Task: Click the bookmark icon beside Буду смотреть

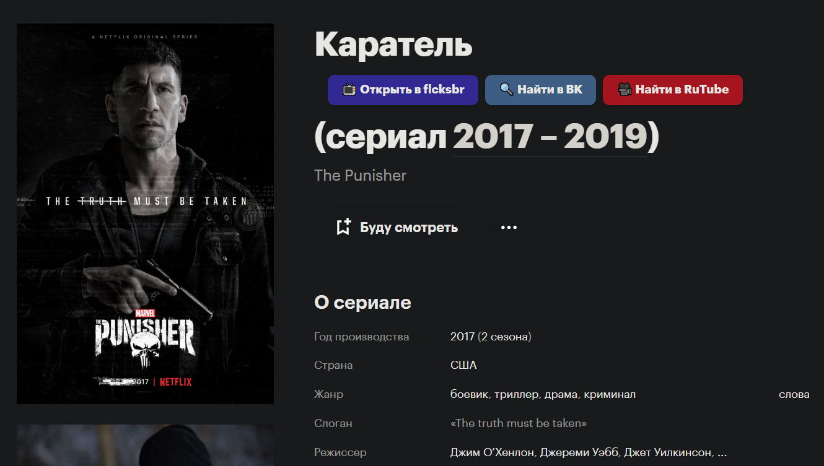Action: (x=343, y=227)
